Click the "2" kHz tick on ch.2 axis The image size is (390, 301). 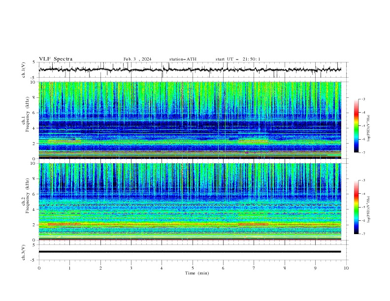[x=34, y=225]
